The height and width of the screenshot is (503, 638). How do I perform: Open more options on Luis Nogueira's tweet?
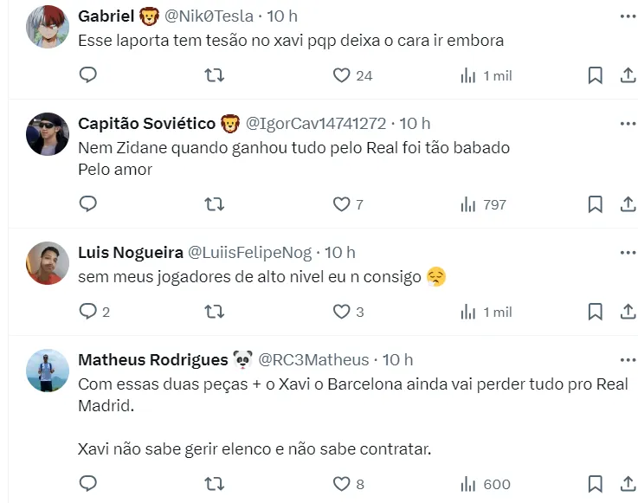pyautogui.click(x=628, y=253)
